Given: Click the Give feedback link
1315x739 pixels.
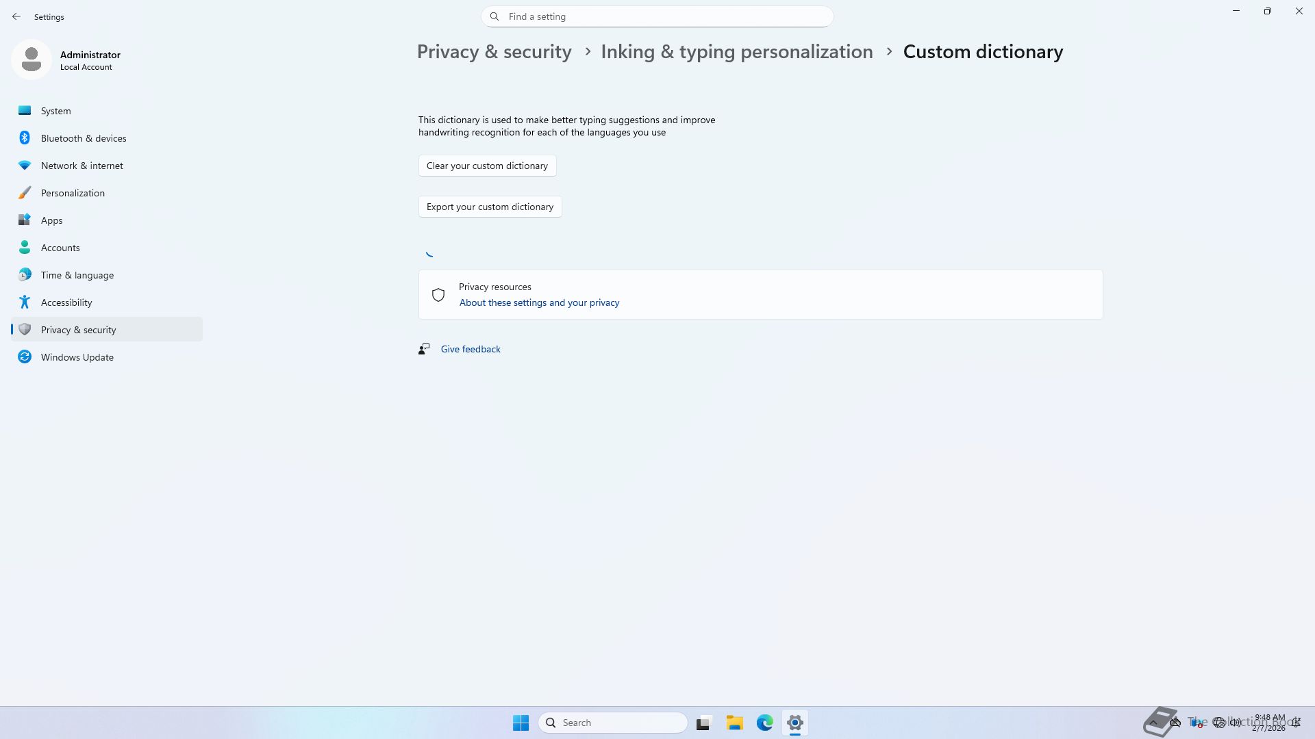Looking at the screenshot, I should coord(471,349).
